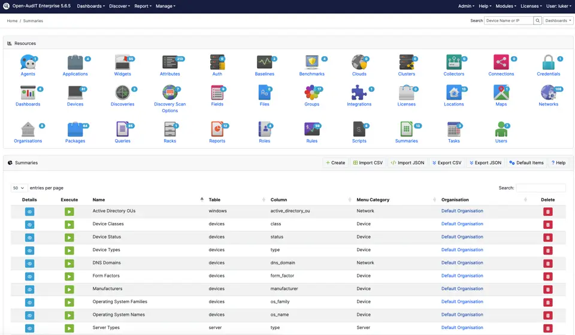The width and height of the screenshot is (575, 335).
Task: Open the Admin menu
Action: pos(466,6)
